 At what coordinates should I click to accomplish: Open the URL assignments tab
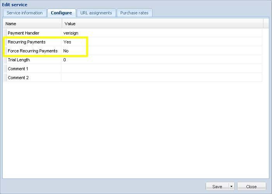[96, 13]
